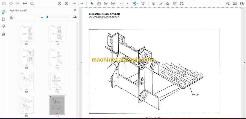Go to previous page arrow
This screenshot has height=119, width=246.
tap(60, 4)
